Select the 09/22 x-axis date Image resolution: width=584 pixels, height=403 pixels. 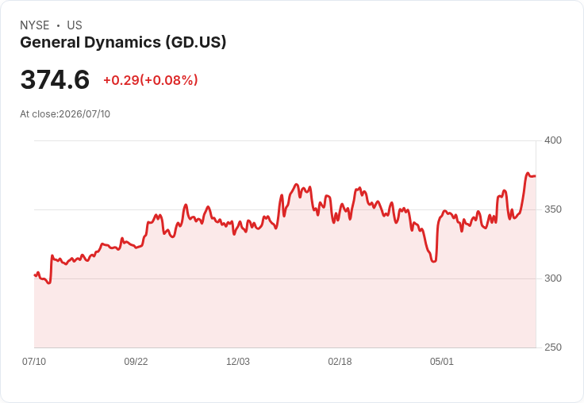[x=136, y=362]
